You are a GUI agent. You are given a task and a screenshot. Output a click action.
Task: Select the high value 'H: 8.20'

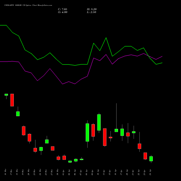click(92, 9)
